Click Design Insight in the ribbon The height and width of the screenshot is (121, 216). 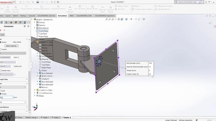pos(122,6)
